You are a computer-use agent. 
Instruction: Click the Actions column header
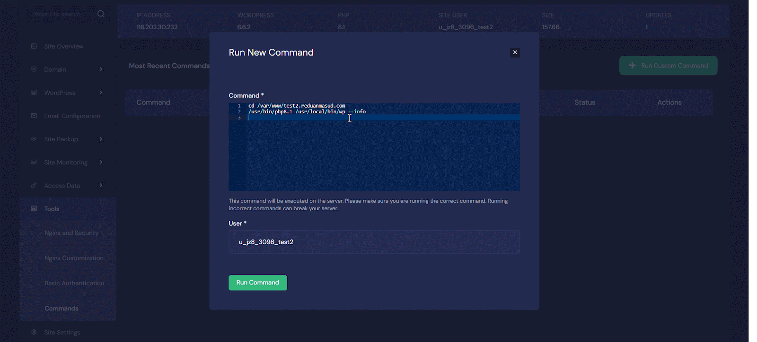[x=669, y=103]
